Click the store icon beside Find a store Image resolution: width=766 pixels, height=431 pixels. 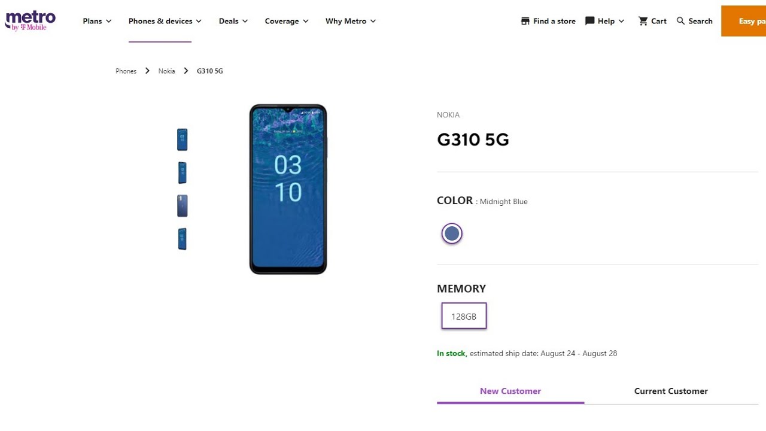pos(525,21)
